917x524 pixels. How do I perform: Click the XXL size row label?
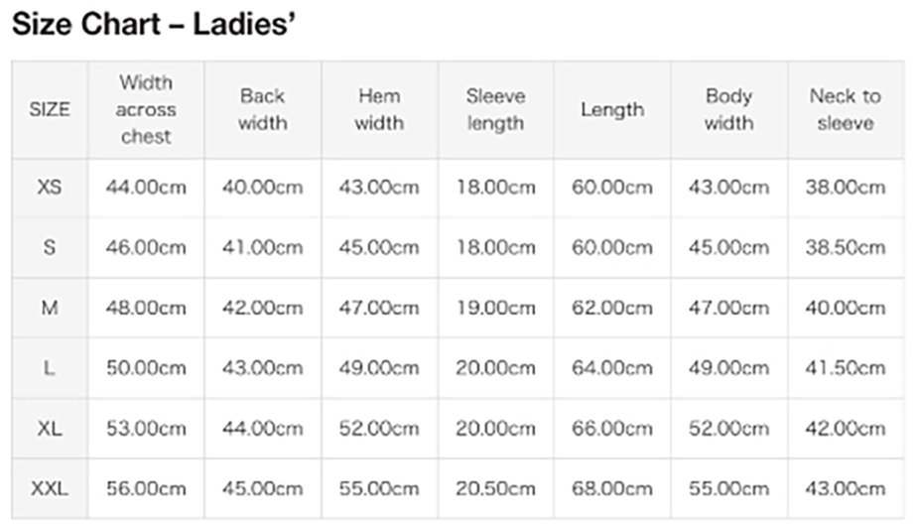tap(50, 489)
